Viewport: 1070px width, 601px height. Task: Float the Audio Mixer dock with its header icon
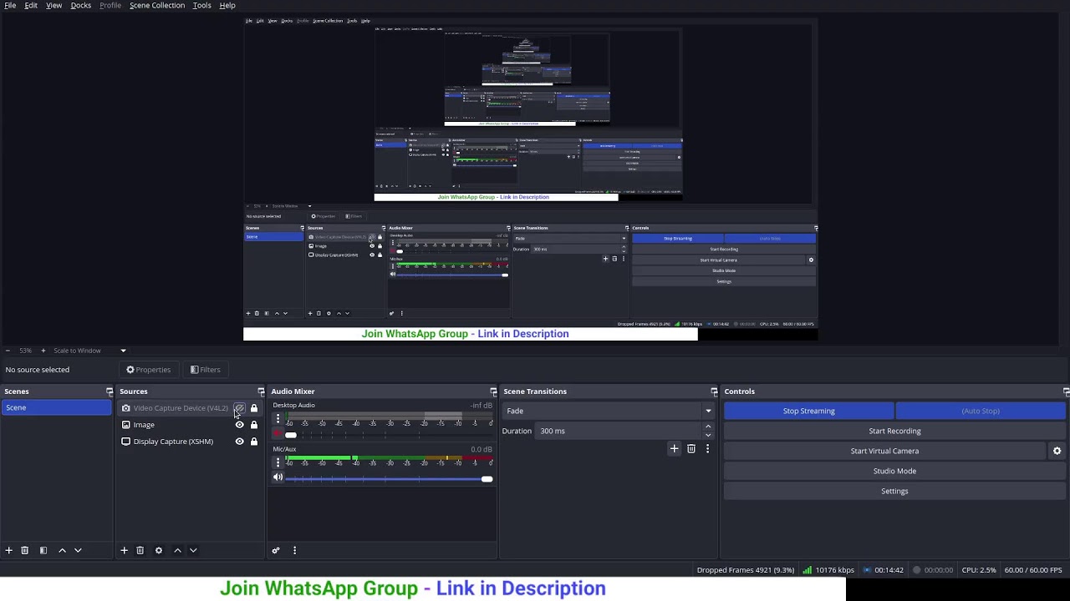point(493,391)
